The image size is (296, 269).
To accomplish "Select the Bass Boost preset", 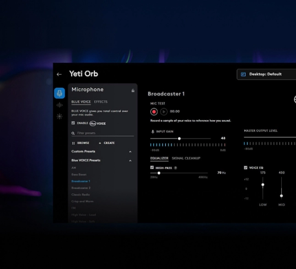I will click(x=79, y=175).
